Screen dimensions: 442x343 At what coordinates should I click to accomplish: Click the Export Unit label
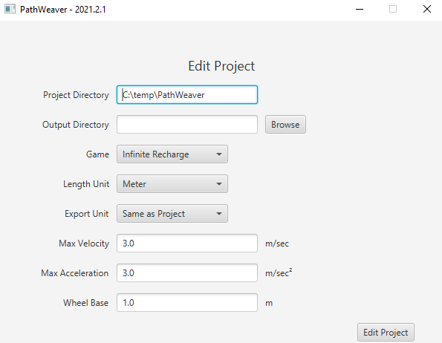[86, 214]
